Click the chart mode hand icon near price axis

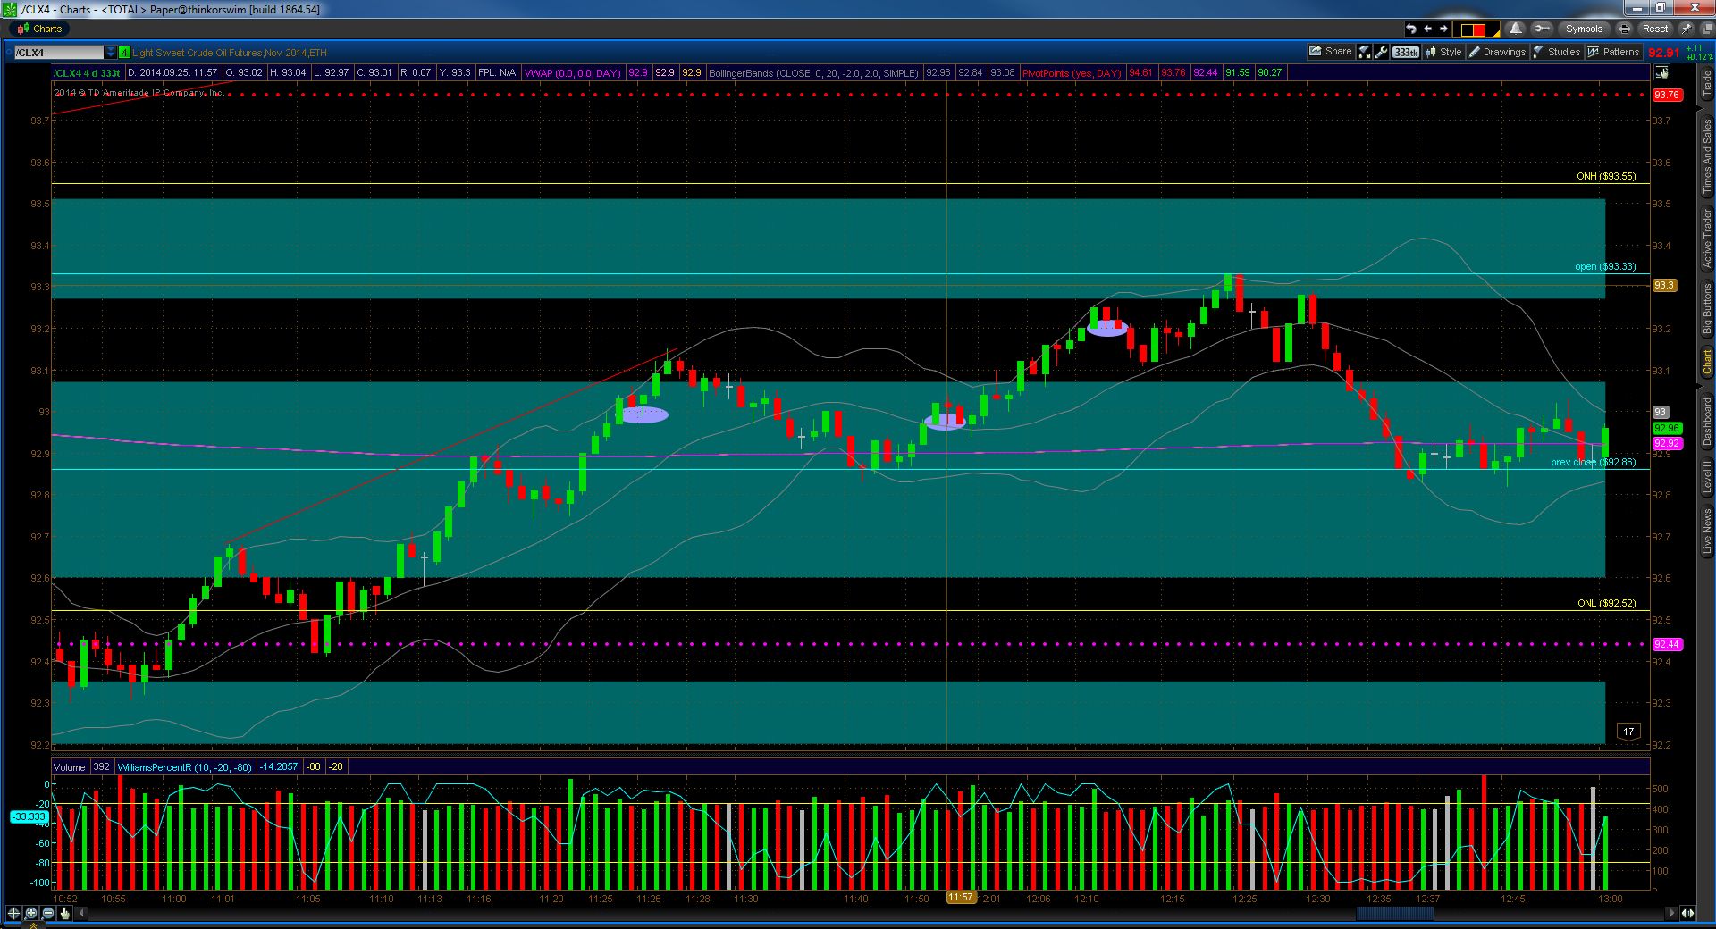[x=1662, y=72]
